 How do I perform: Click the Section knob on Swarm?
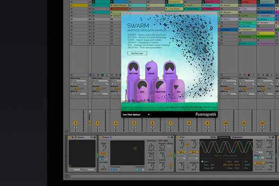tap(133, 67)
